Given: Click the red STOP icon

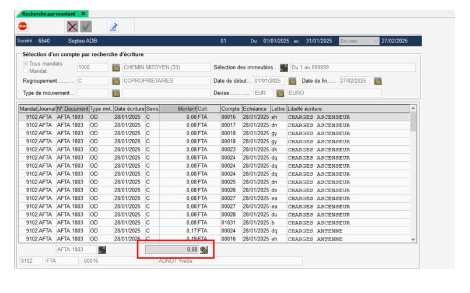Looking at the screenshot, I should 23,26.
